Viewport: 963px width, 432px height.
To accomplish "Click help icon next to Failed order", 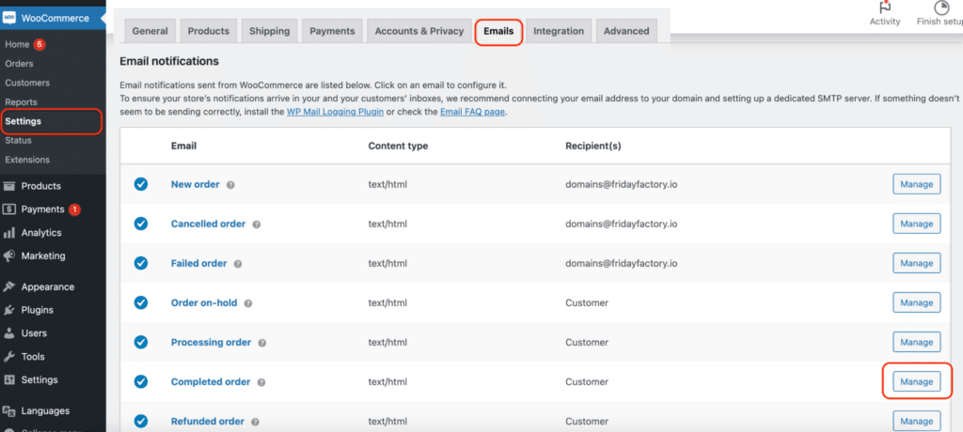I will coord(238,264).
